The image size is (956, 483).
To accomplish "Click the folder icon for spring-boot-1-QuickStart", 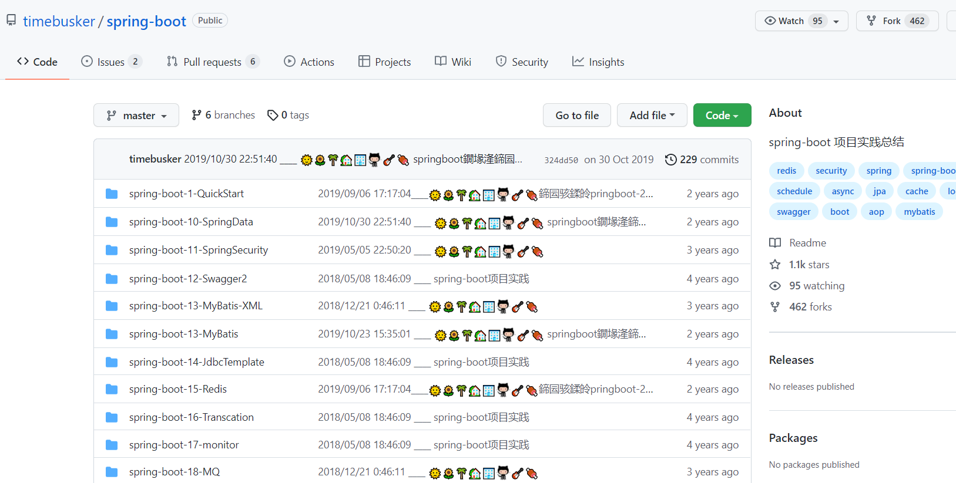I will pyautogui.click(x=112, y=194).
